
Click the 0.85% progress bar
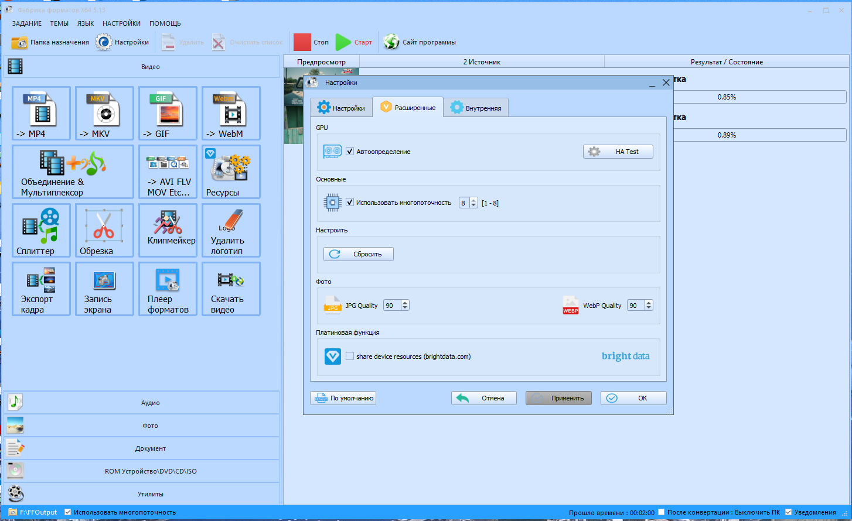(727, 97)
